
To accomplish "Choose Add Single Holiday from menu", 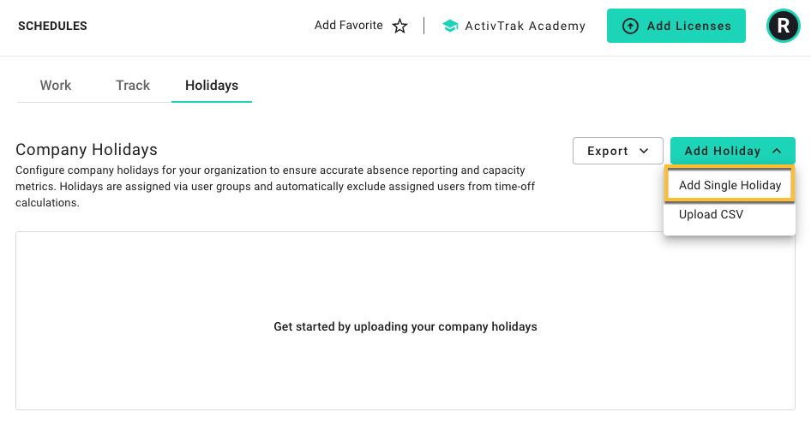I will 730,185.
